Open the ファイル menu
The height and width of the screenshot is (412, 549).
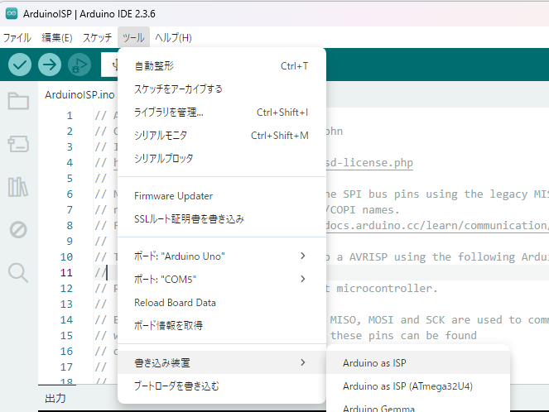[17, 37]
